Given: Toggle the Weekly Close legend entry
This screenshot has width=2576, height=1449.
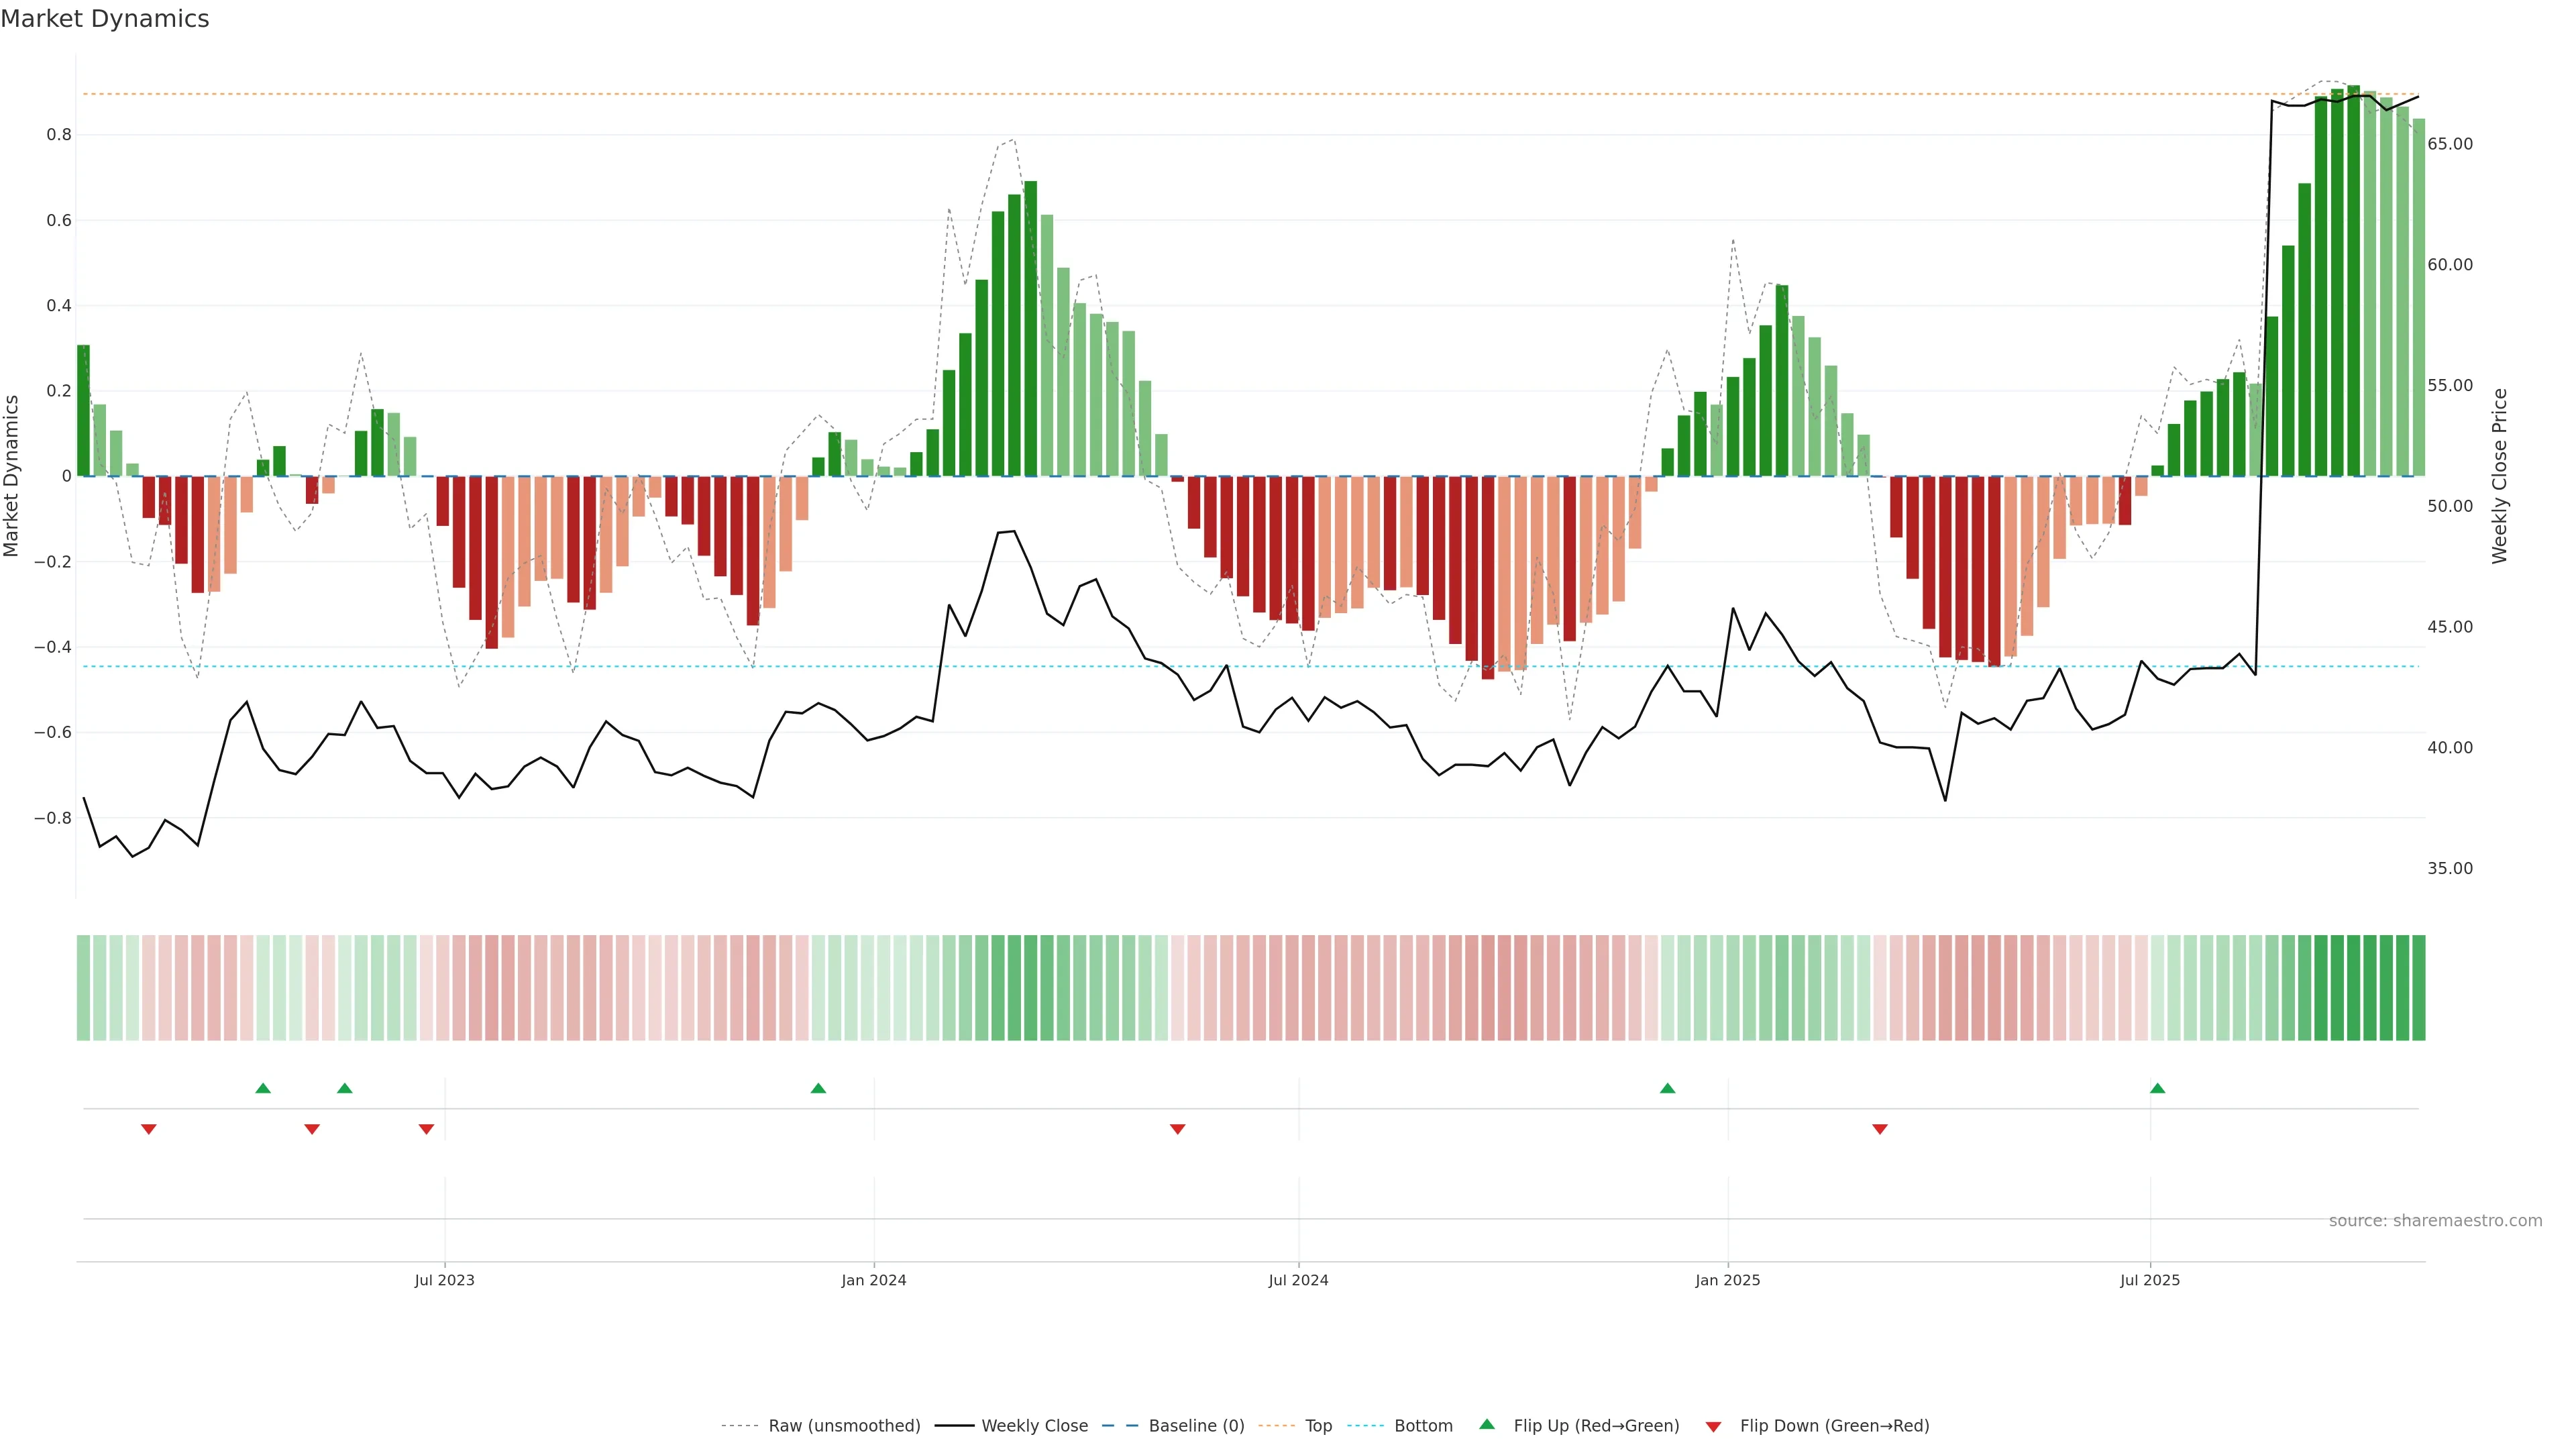Looking at the screenshot, I should (1034, 1426).
